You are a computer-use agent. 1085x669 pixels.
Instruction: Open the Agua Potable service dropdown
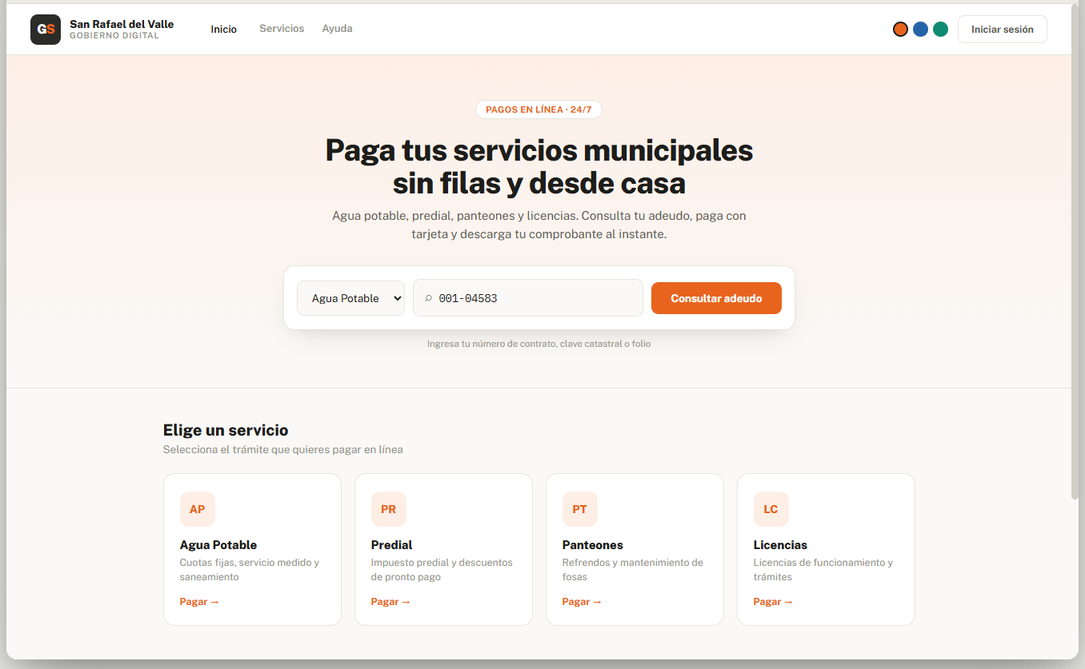pyautogui.click(x=350, y=298)
